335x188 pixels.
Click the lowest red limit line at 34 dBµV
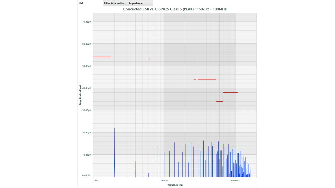(220, 101)
